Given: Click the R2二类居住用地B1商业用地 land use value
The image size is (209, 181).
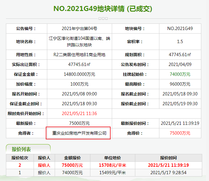Looking at the screenshot, I should 79,55.
